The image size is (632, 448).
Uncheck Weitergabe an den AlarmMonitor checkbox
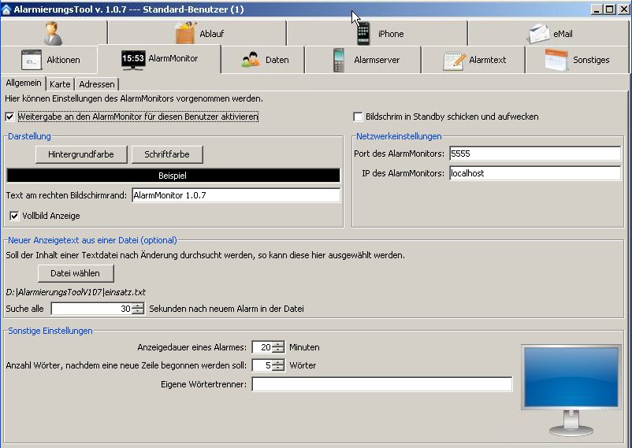point(9,117)
